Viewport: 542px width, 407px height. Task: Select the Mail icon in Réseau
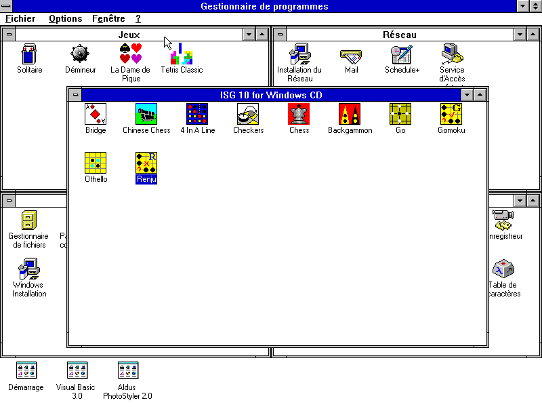(351, 56)
